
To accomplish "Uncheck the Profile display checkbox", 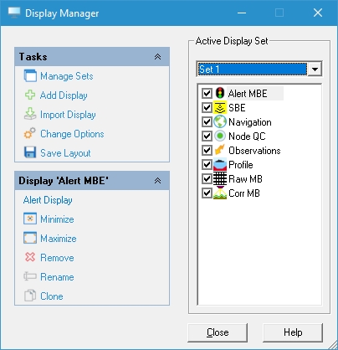I will (207, 164).
